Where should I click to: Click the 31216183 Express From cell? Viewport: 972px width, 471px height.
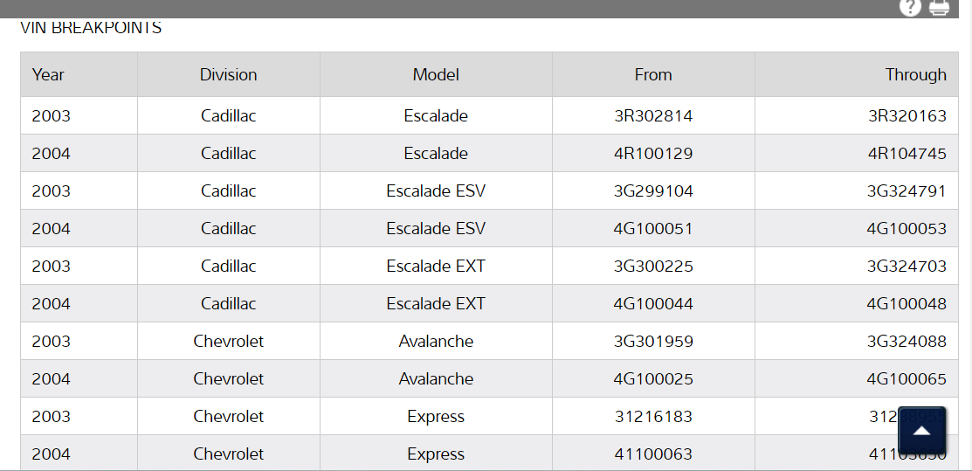pyautogui.click(x=653, y=416)
